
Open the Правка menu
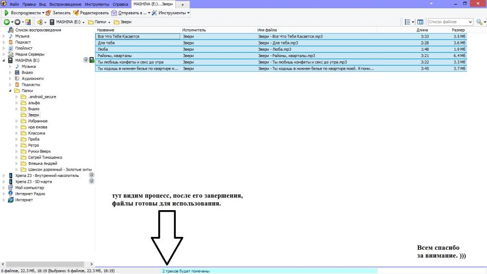[29, 4]
